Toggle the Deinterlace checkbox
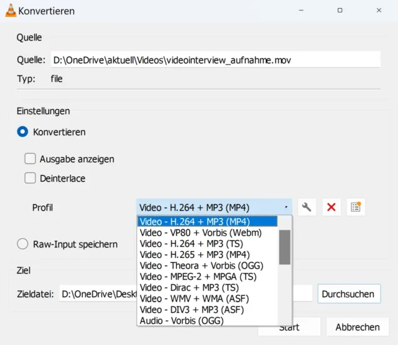Image resolution: width=398 pixels, height=345 pixels. [30, 178]
